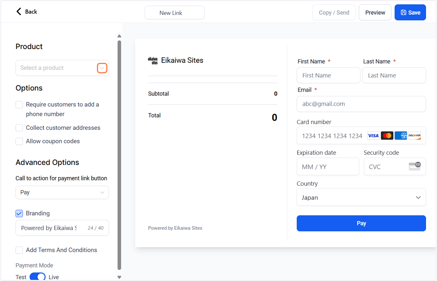Click the Test mode label
Image resolution: width=437 pixels, height=281 pixels.
(x=21, y=277)
